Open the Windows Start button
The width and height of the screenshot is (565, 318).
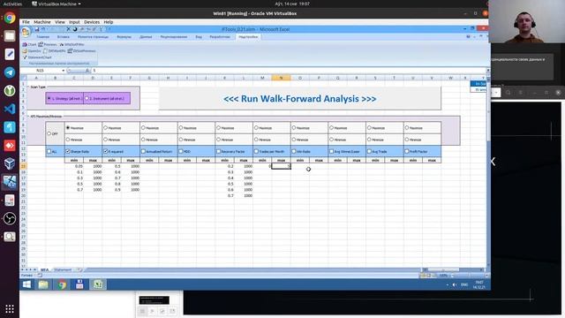(26, 284)
